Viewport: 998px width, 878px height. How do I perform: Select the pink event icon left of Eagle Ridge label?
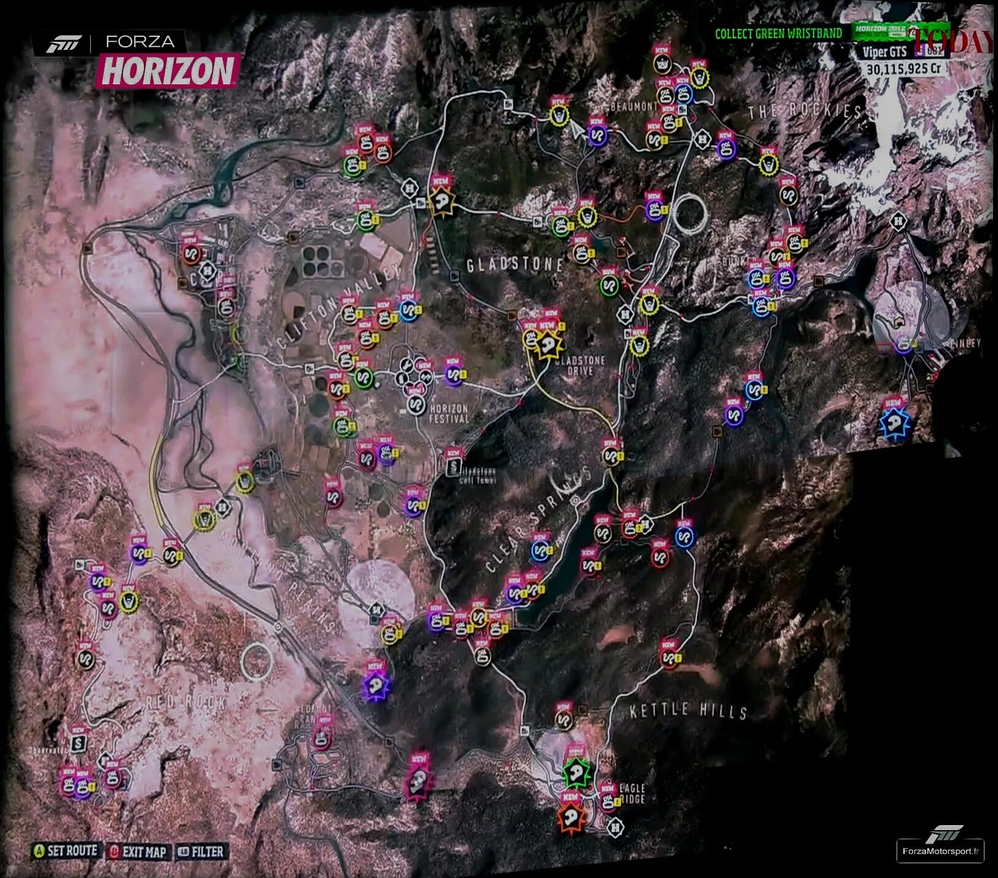tap(608, 802)
